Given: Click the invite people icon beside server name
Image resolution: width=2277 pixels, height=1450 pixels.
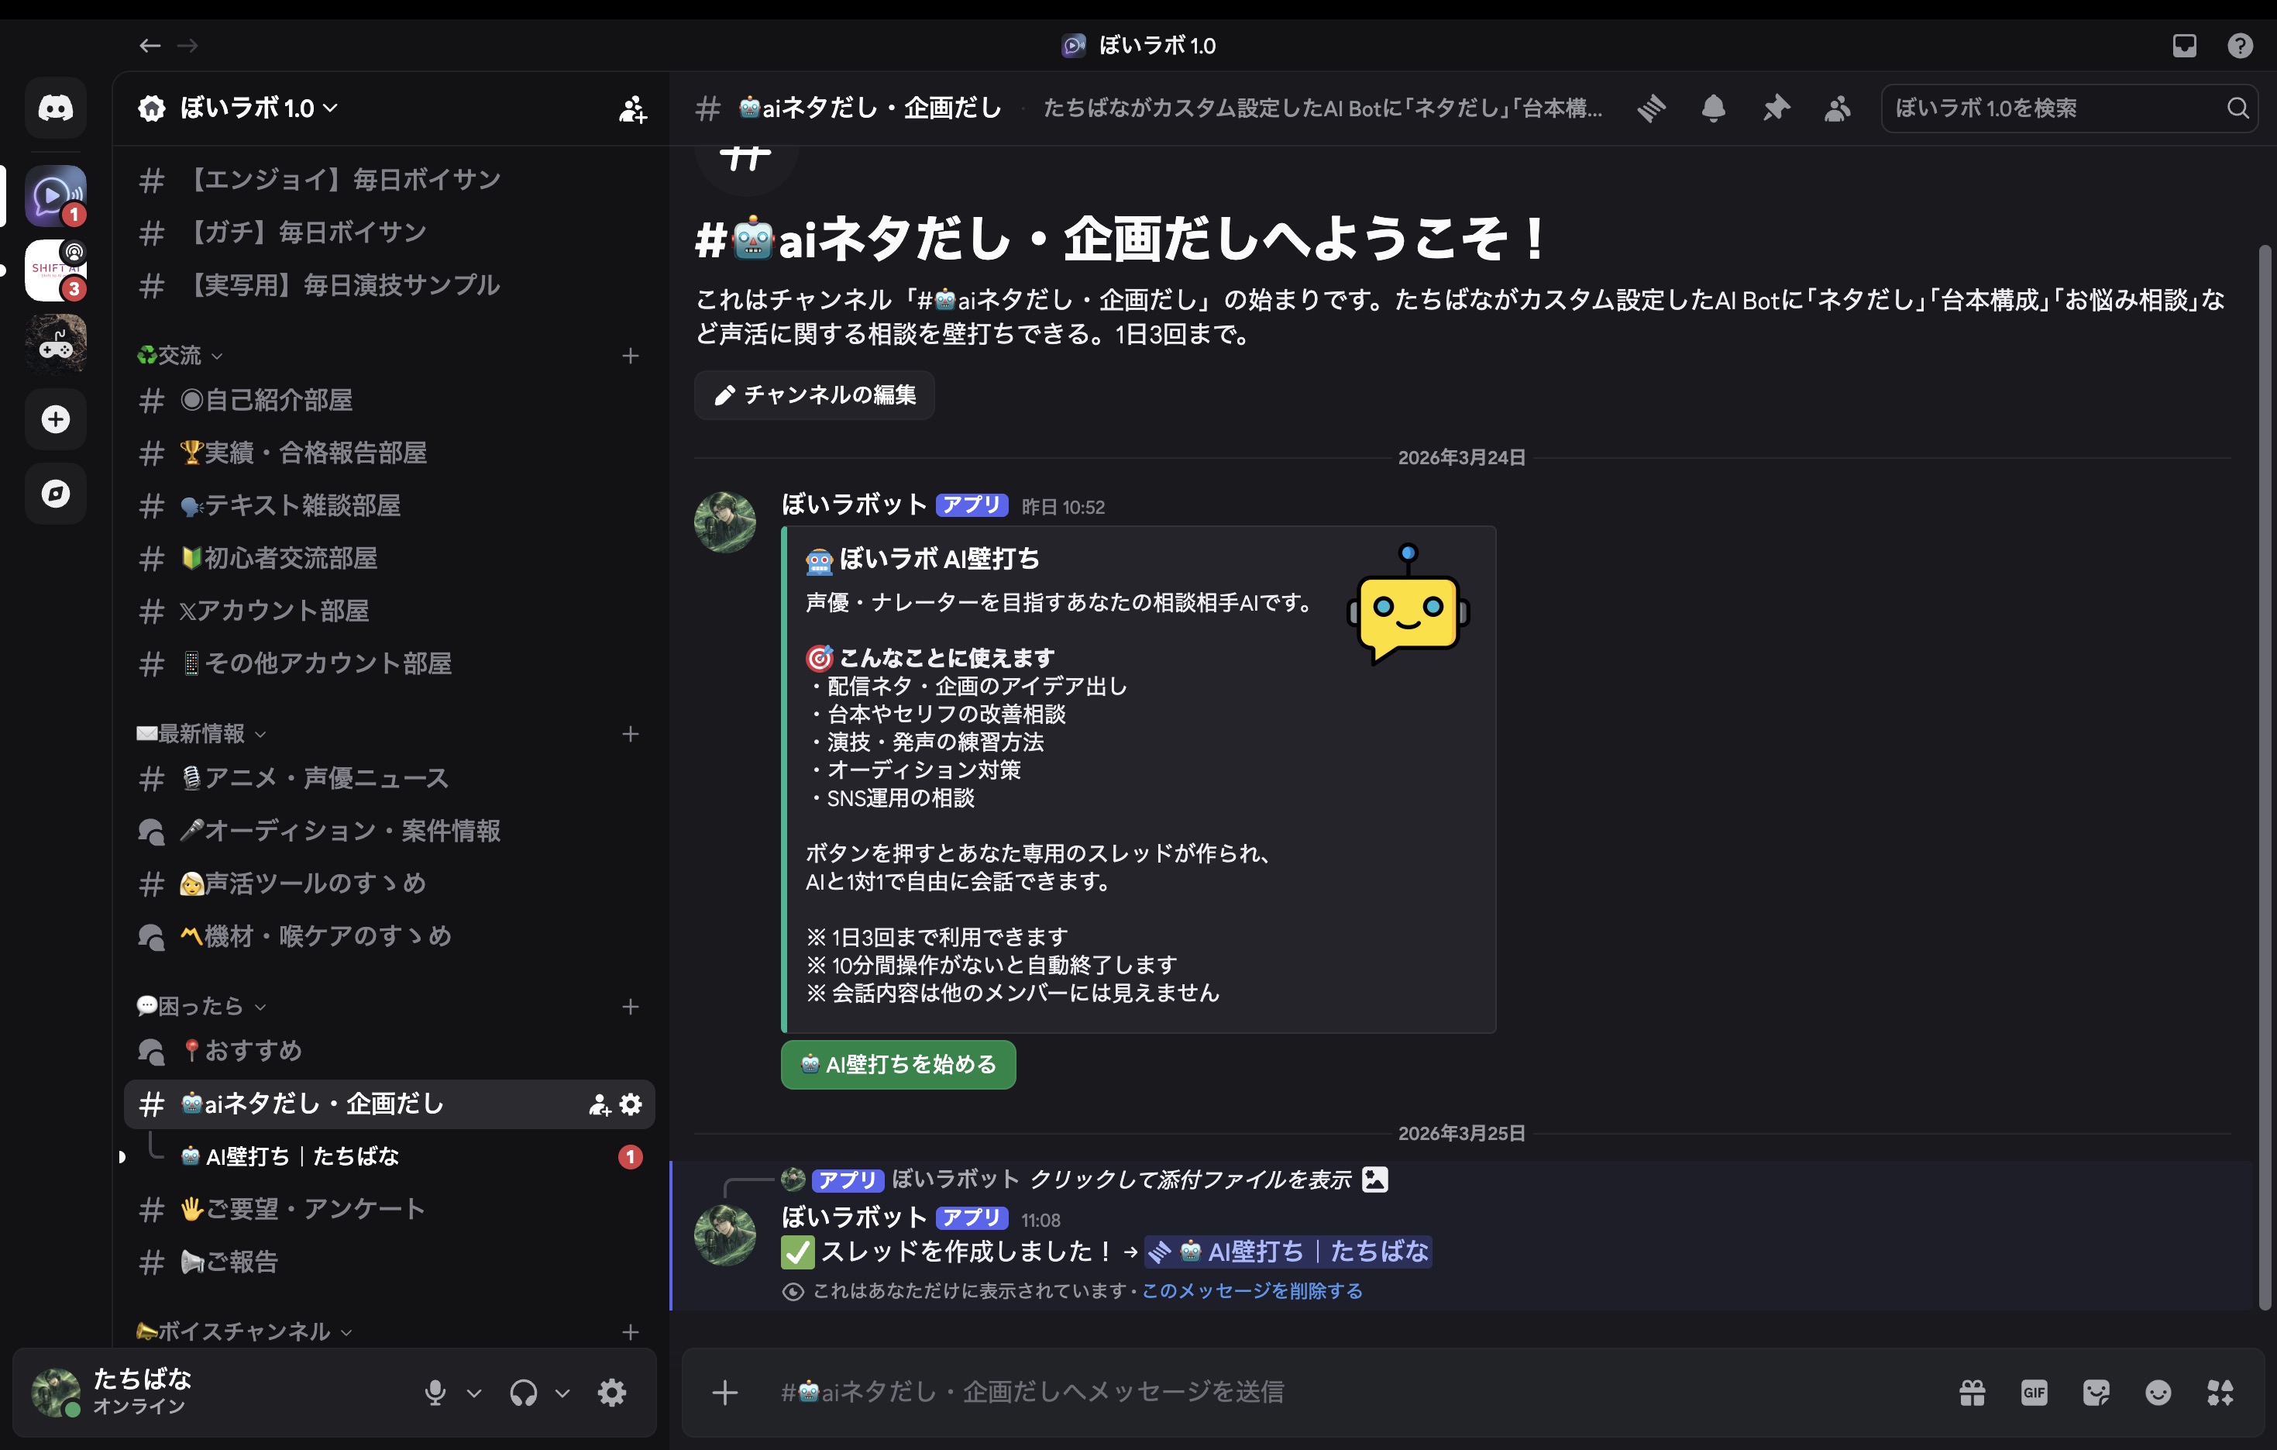Looking at the screenshot, I should tap(630, 108).
